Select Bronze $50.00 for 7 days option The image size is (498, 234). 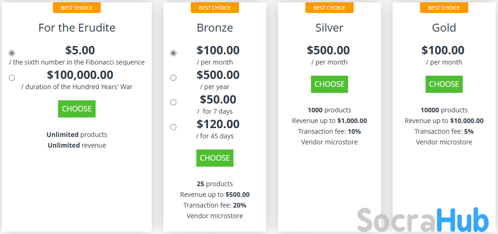point(173,103)
